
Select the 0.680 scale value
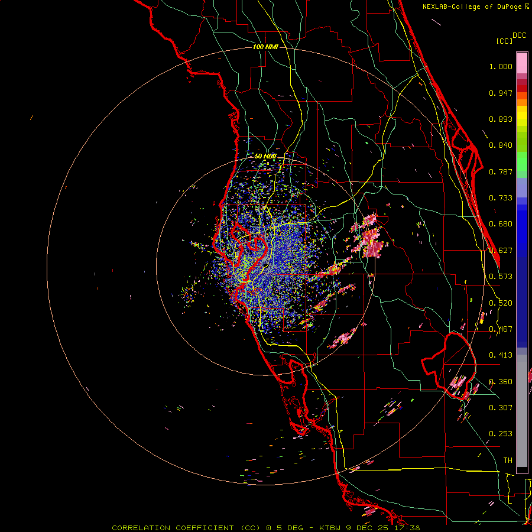[501, 224]
